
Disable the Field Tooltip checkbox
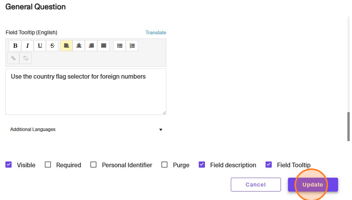[269, 165]
